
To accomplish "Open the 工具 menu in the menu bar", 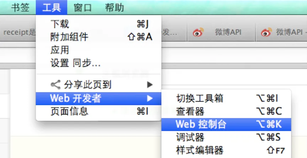I will pyautogui.click(x=52, y=7).
